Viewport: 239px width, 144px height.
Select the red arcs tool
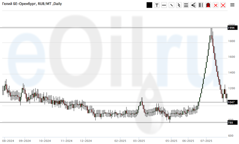tap(208, 5)
